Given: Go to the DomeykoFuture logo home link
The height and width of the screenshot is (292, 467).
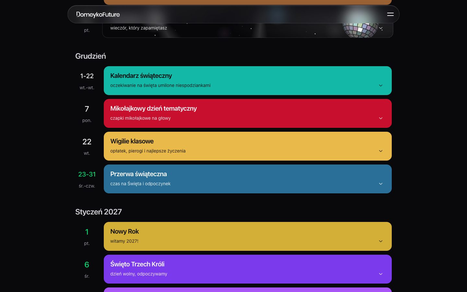Looking at the screenshot, I should point(98,14).
